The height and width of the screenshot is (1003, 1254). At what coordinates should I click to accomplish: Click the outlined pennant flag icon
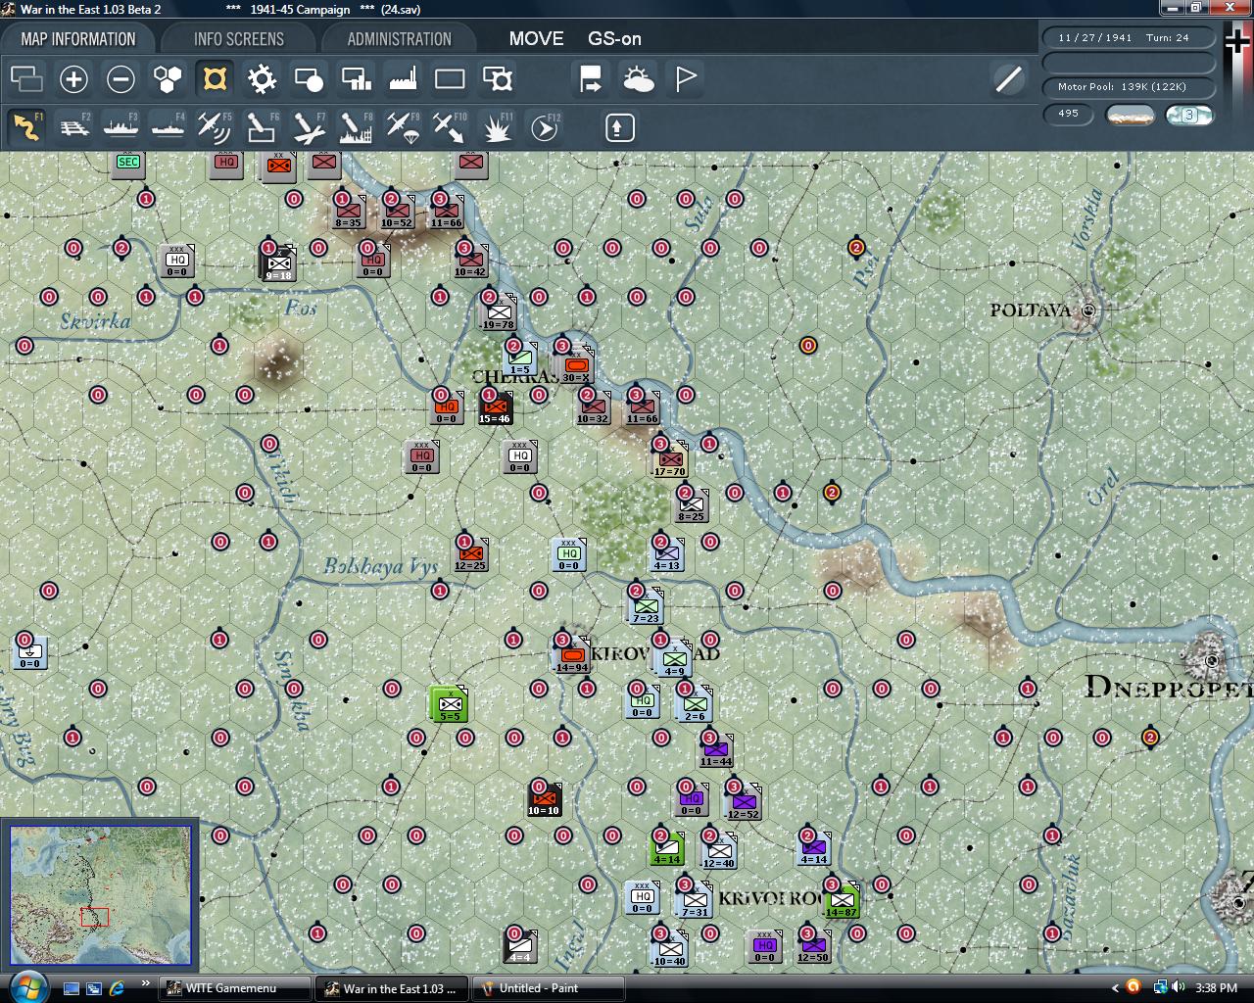click(x=685, y=78)
